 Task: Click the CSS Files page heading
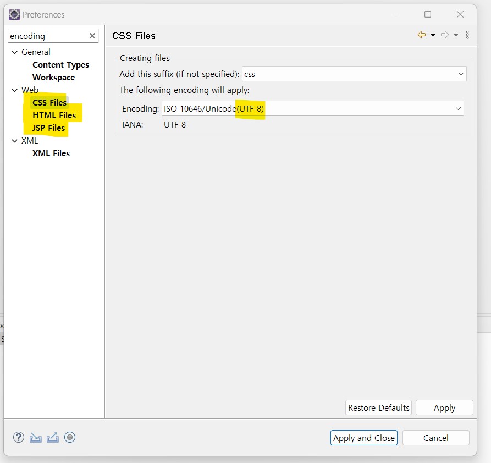tap(134, 36)
